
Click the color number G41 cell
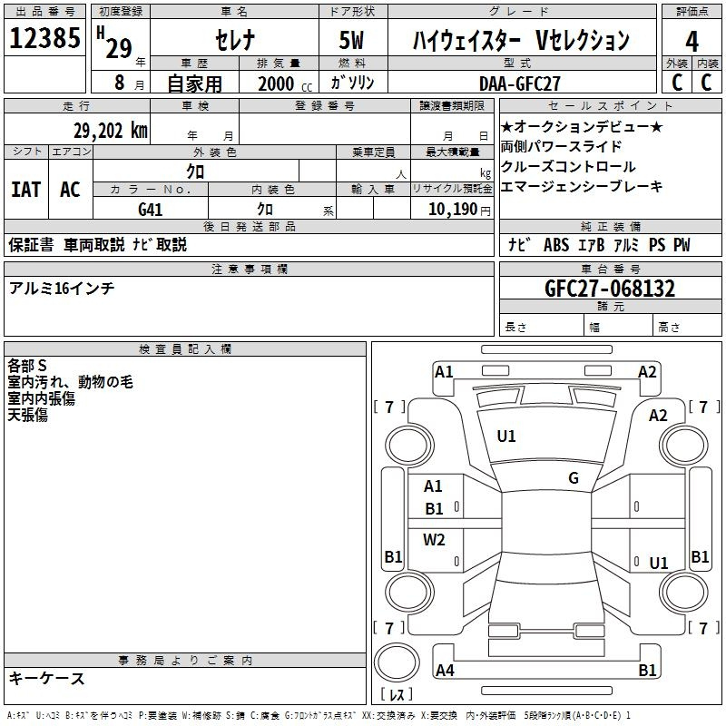[151, 209]
